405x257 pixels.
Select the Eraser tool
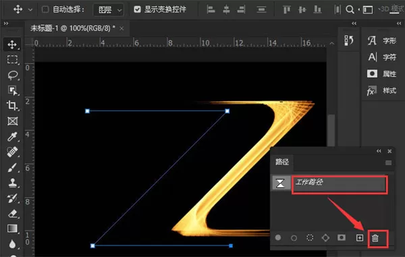point(12,214)
